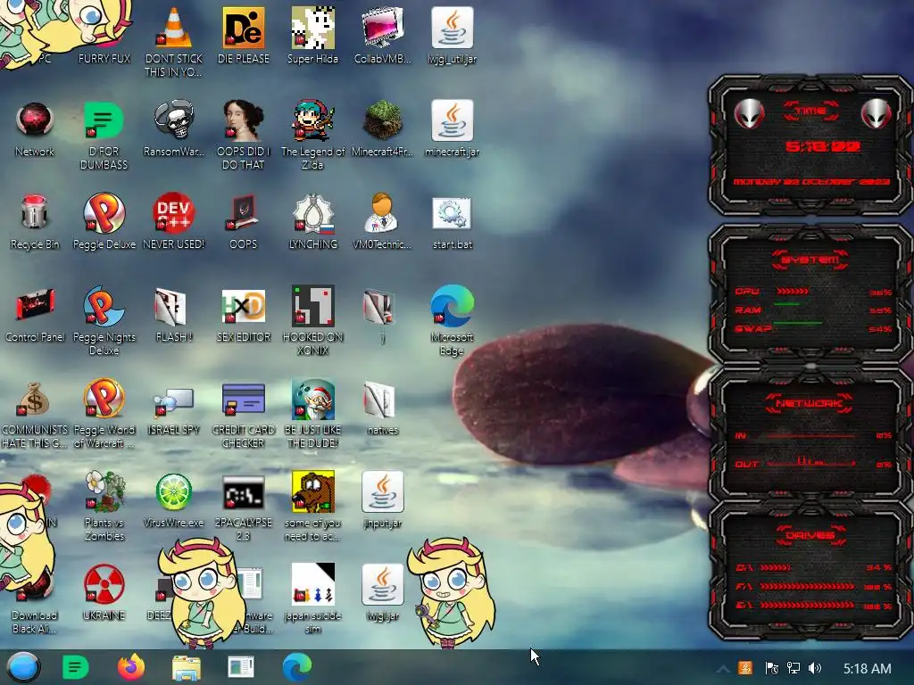This screenshot has width=914, height=685.
Task: Click the F:\ drive usage bar
Action: click(x=807, y=587)
